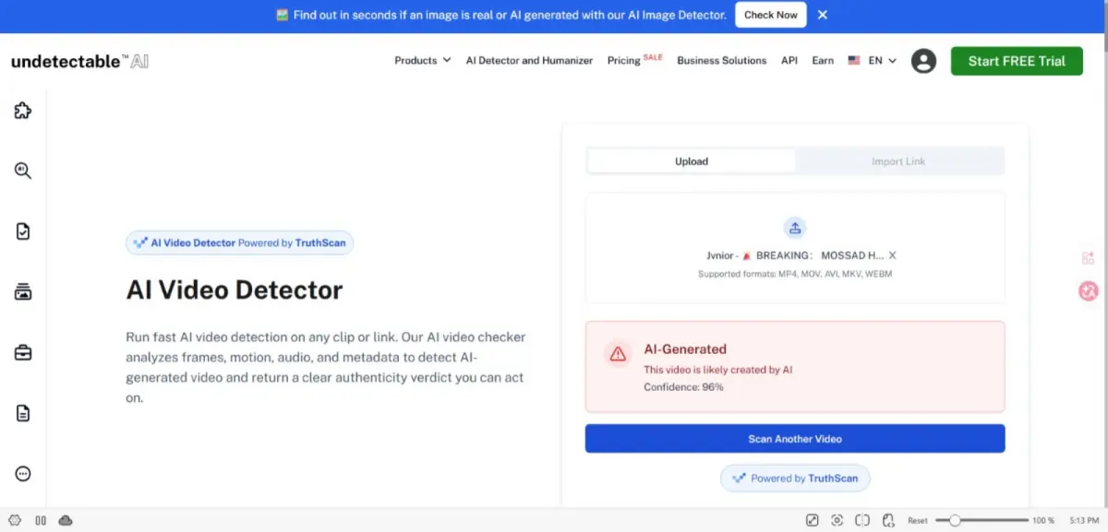Open the more options ellipsis sidebar icon
Screen dimensions: 1108x532
coord(23,474)
